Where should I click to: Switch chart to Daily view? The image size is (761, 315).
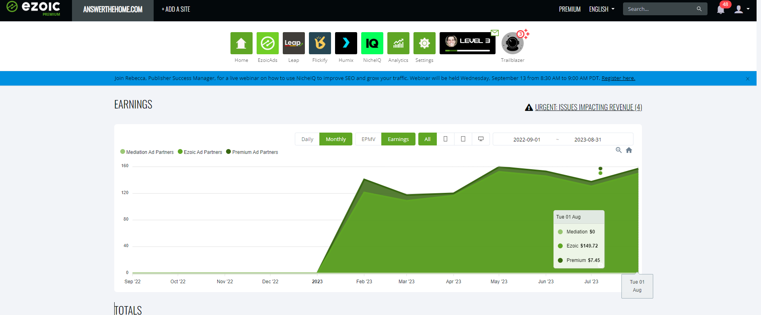(x=307, y=139)
